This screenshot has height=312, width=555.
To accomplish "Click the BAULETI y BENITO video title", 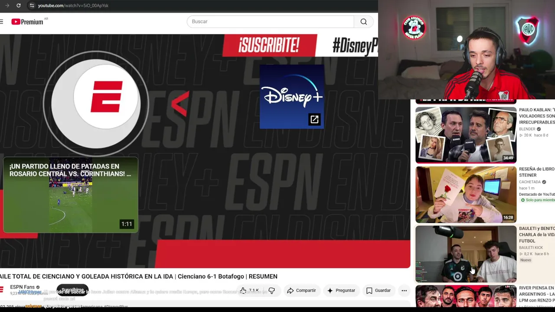I will tap(537, 234).
